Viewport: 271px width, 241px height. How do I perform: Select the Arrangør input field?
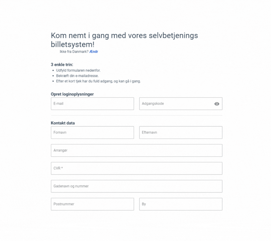point(136,150)
